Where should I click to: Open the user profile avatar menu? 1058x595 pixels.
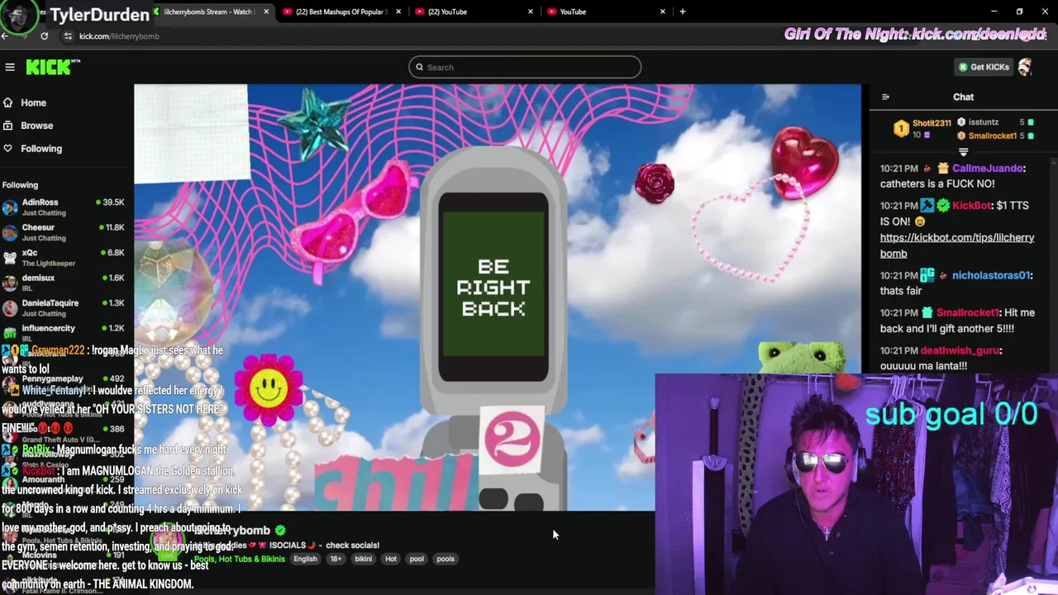click(1026, 67)
